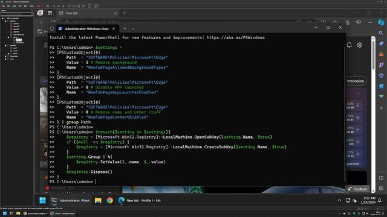
Task: Launch Google Chrome from the guest taskbar
Action: coord(109,200)
